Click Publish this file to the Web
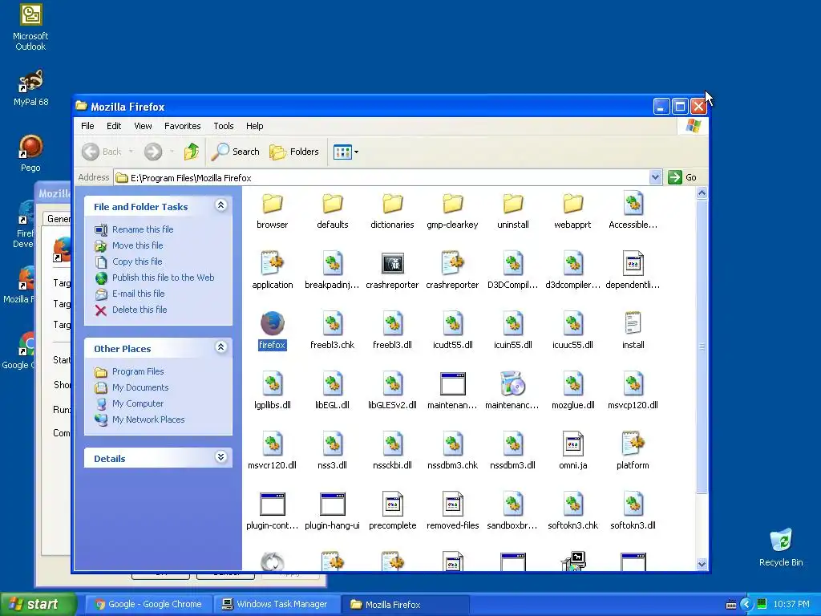The image size is (821, 616). 163,278
